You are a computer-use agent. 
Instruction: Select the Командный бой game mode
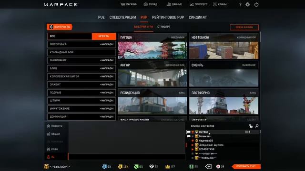tap(81, 52)
